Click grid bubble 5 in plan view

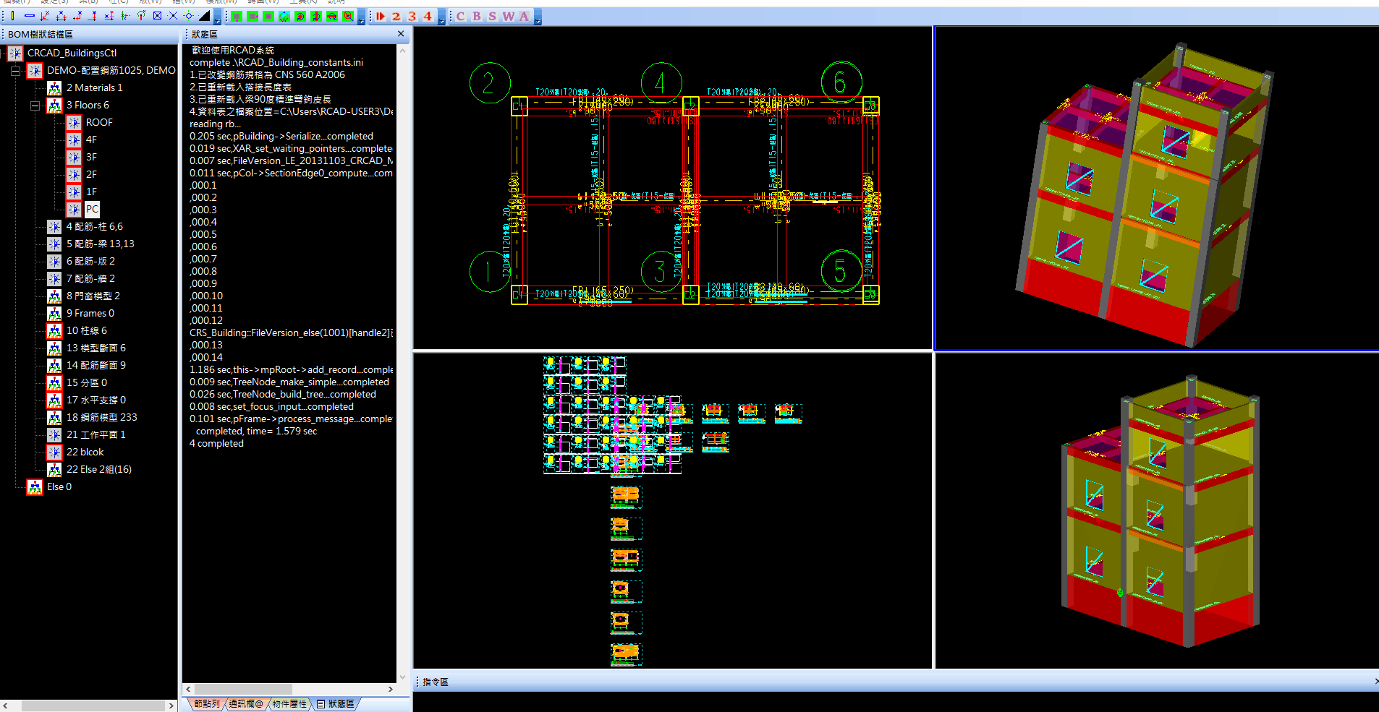click(841, 271)
